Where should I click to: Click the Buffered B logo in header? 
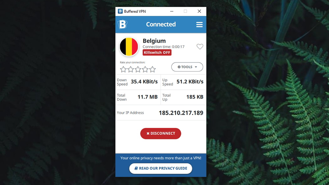(122, 24)
